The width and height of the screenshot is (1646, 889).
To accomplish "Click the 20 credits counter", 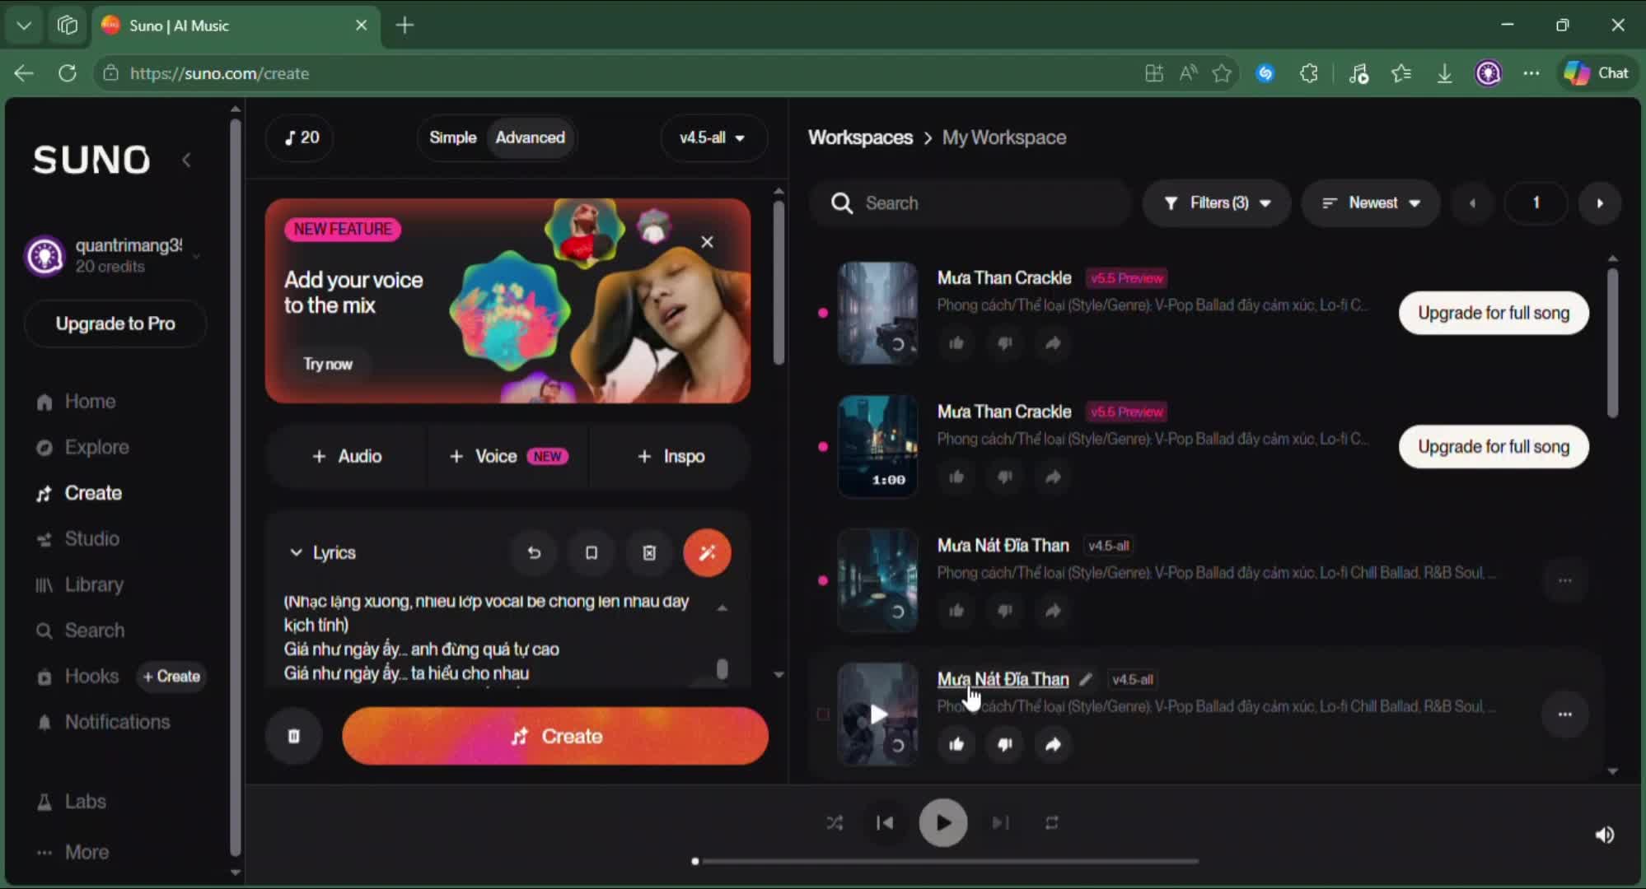I will click(301, 137).
